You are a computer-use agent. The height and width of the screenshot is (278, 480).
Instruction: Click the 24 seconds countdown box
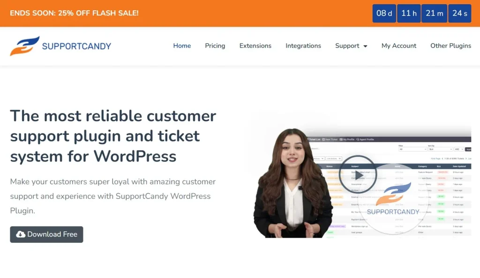pyautogui.click(x=459, y=13)
